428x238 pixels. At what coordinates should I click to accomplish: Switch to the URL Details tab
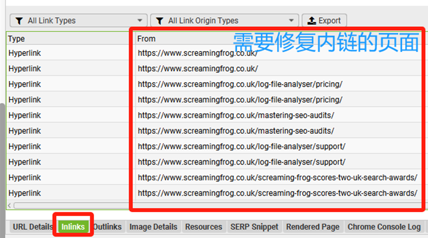tap(32, 227)
